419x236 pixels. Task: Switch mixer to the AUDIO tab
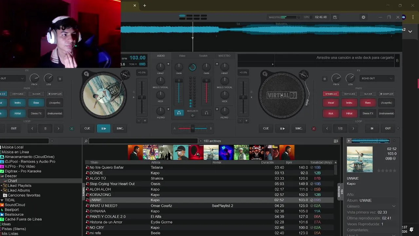(161, 56)
